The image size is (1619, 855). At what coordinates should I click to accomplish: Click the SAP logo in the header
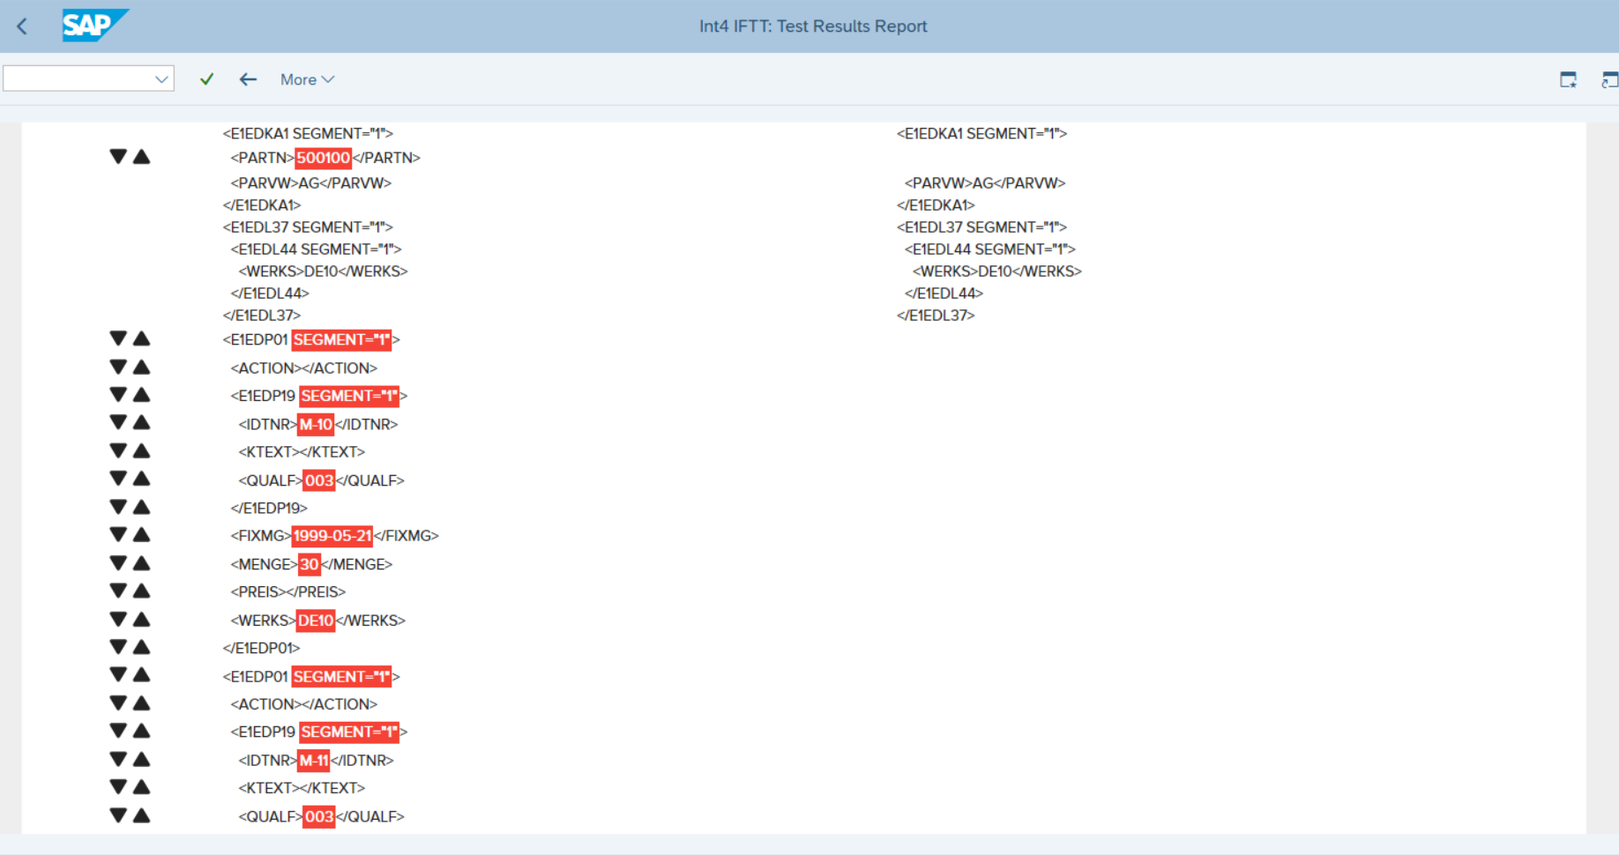tap(94, 26)
